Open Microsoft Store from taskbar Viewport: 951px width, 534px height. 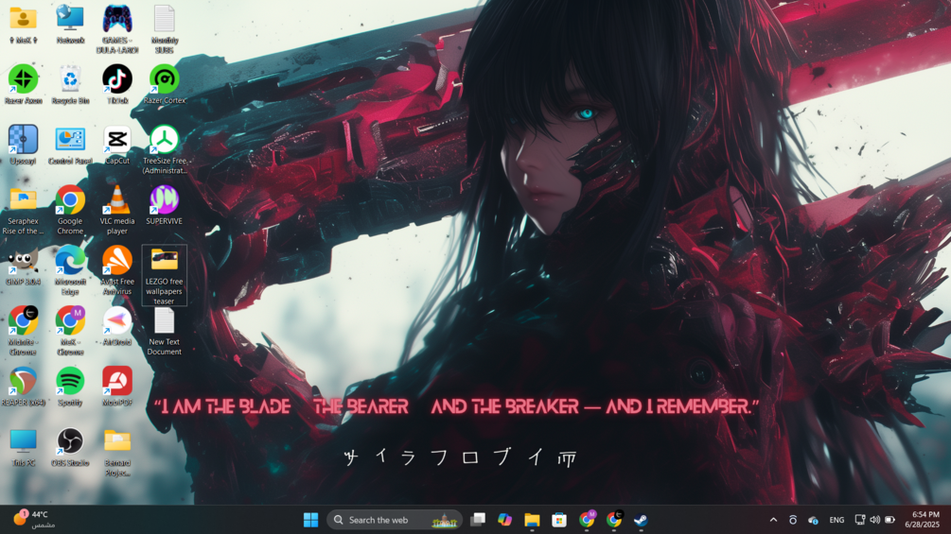[559, 520]
